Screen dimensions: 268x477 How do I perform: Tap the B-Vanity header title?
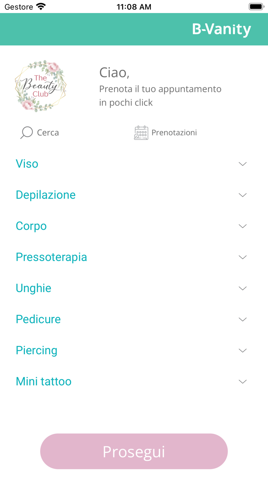tap(221, 29)
